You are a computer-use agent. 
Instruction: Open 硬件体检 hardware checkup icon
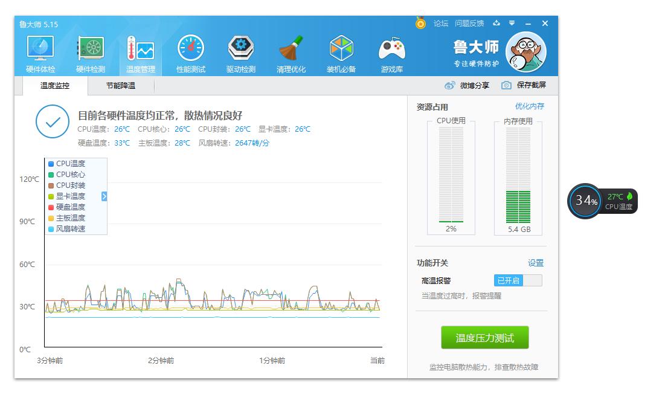pyautogui.click(x=40, y=50)
